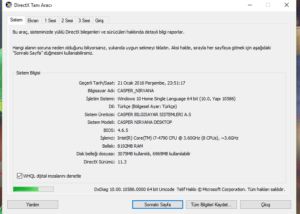Open the Ekran tab

pos(33,21)
